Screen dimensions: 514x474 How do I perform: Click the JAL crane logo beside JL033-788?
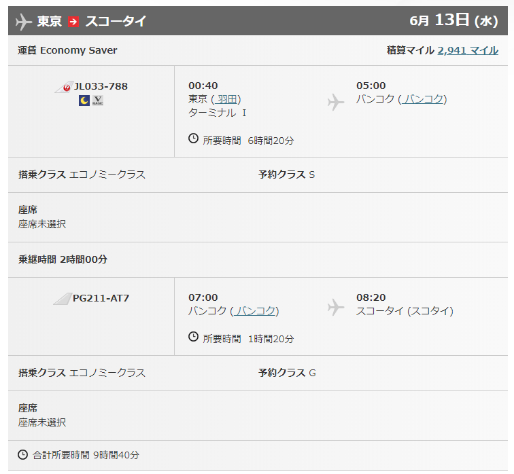[x=64, y=87]
